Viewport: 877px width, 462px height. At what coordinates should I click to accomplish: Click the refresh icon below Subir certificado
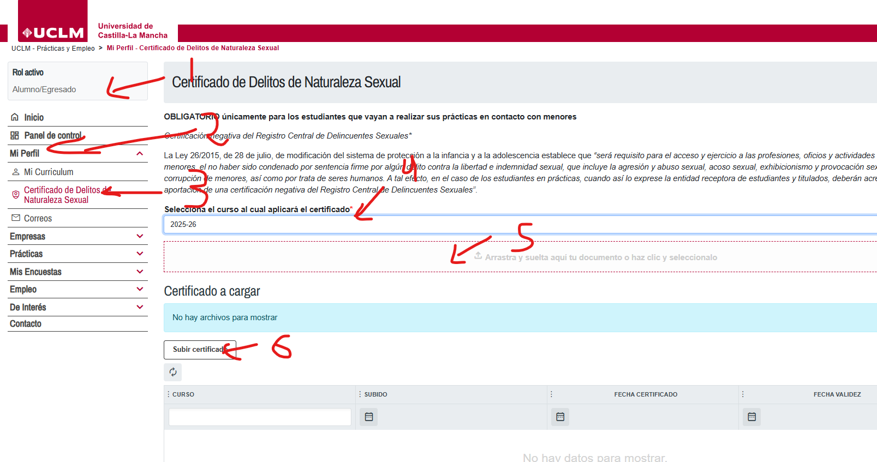[173, 372]
